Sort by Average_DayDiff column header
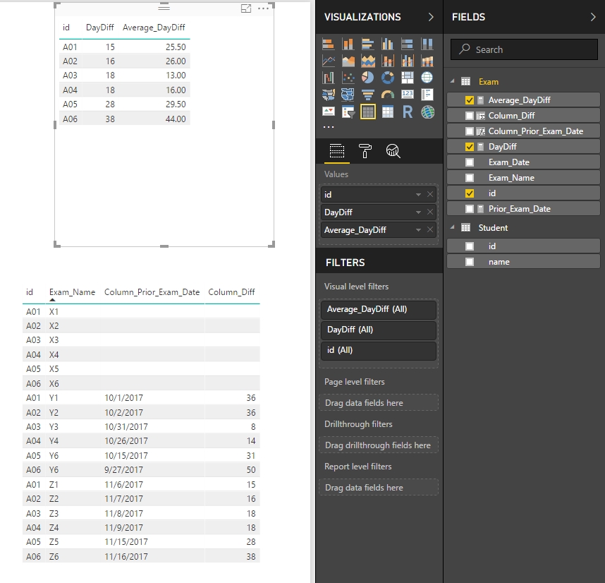The height and width of the screenshot is (583, 605). click(154, 28)
